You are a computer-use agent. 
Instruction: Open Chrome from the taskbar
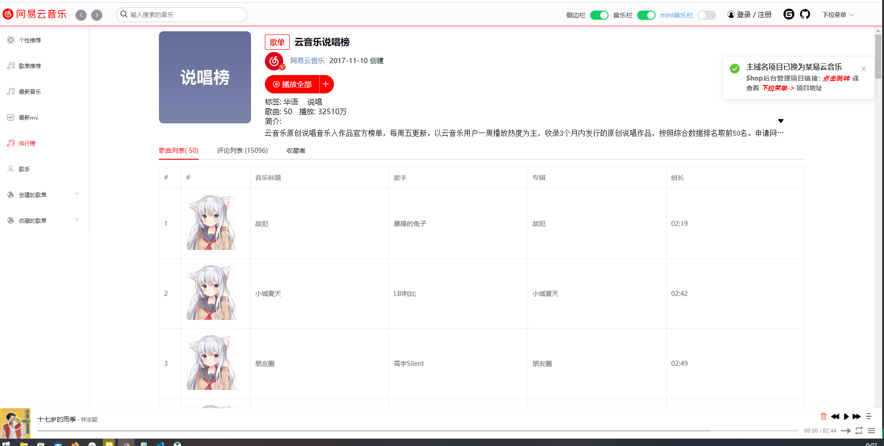click(126, 444)
